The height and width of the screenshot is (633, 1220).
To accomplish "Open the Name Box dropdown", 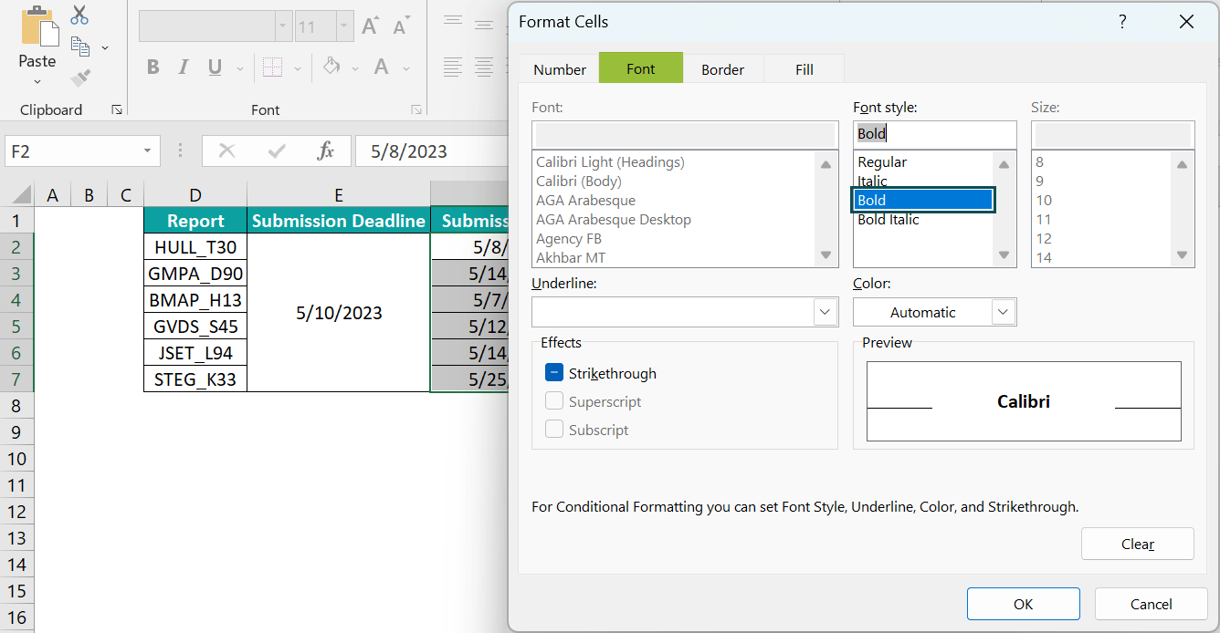I will tap(146, 150).
